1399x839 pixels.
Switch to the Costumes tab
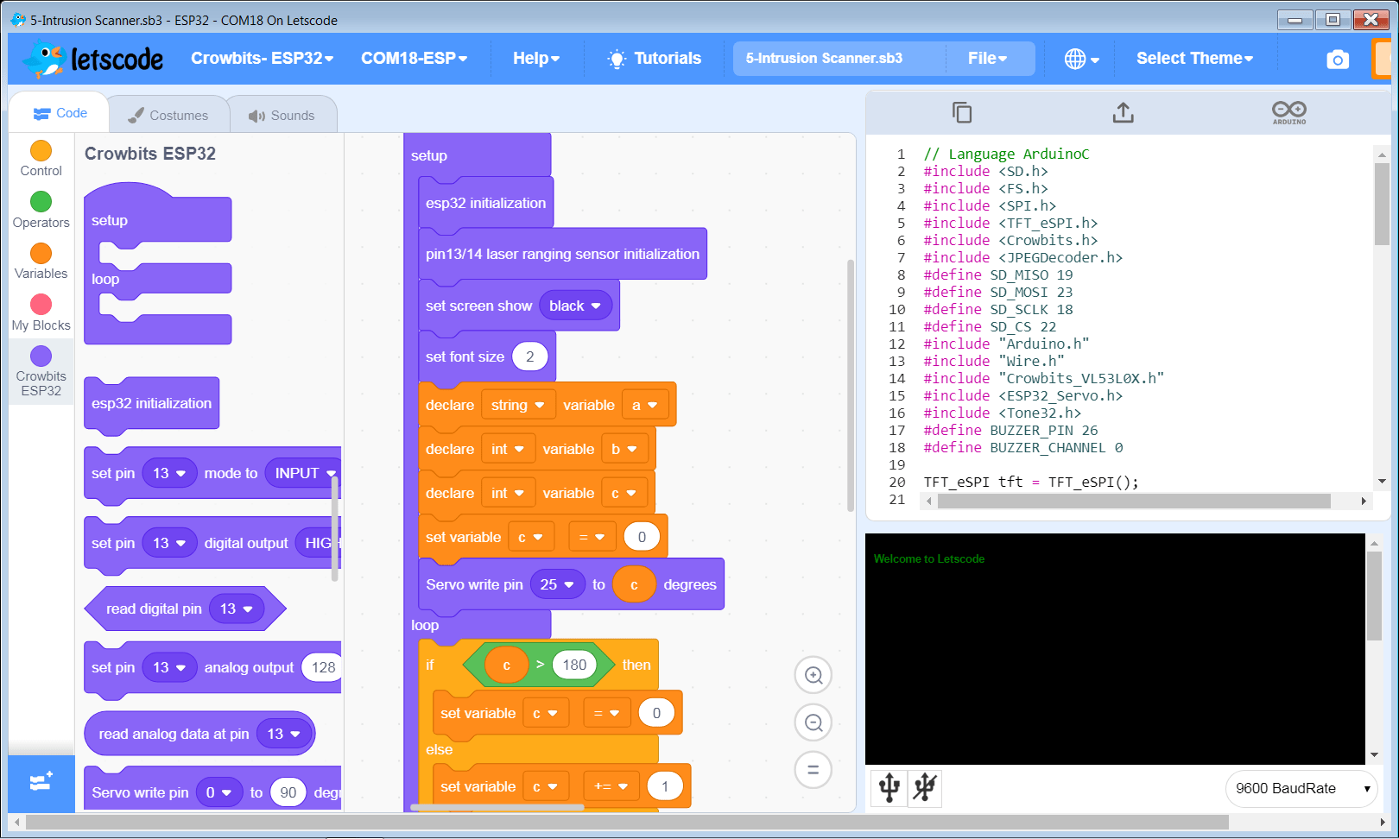(x=168, y=115)
